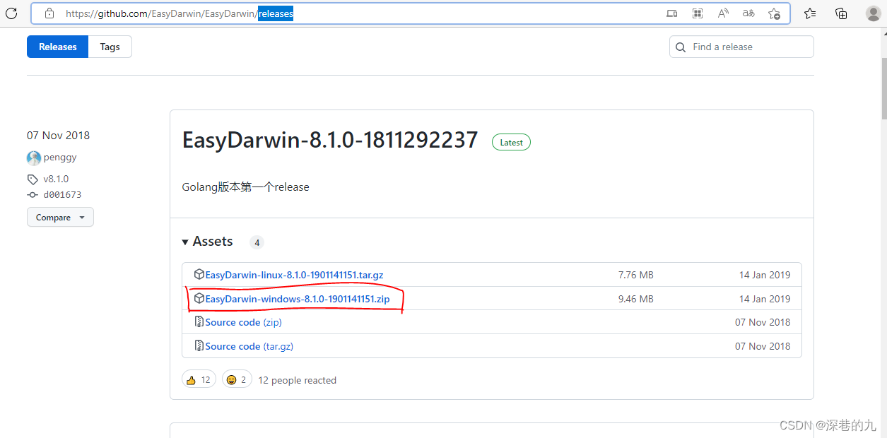Image resolution: width=887 pixels, height=438 pixels.
Task: Open the Compare dropdown
Action: click(x=60, y=217)
